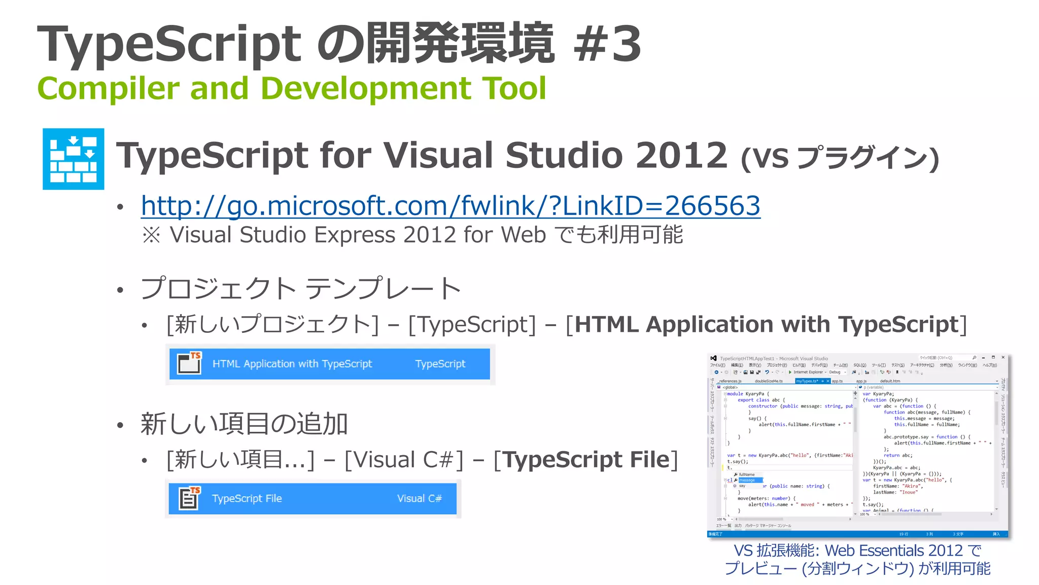Collapse the export class abc block
This screenshot has width=1039, height=585.
pos(725,400)
